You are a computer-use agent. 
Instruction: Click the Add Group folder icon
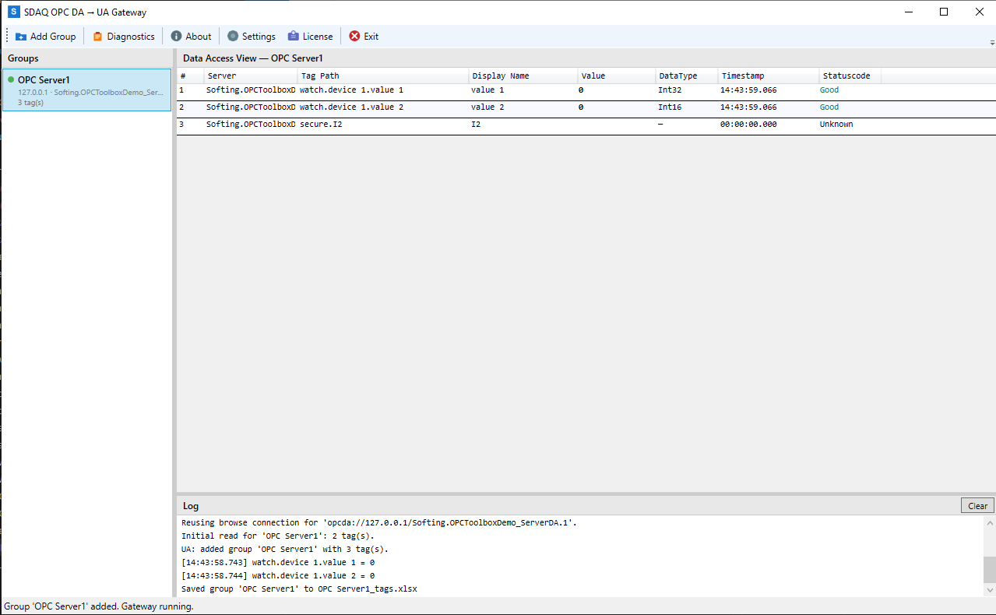[20, 37]
